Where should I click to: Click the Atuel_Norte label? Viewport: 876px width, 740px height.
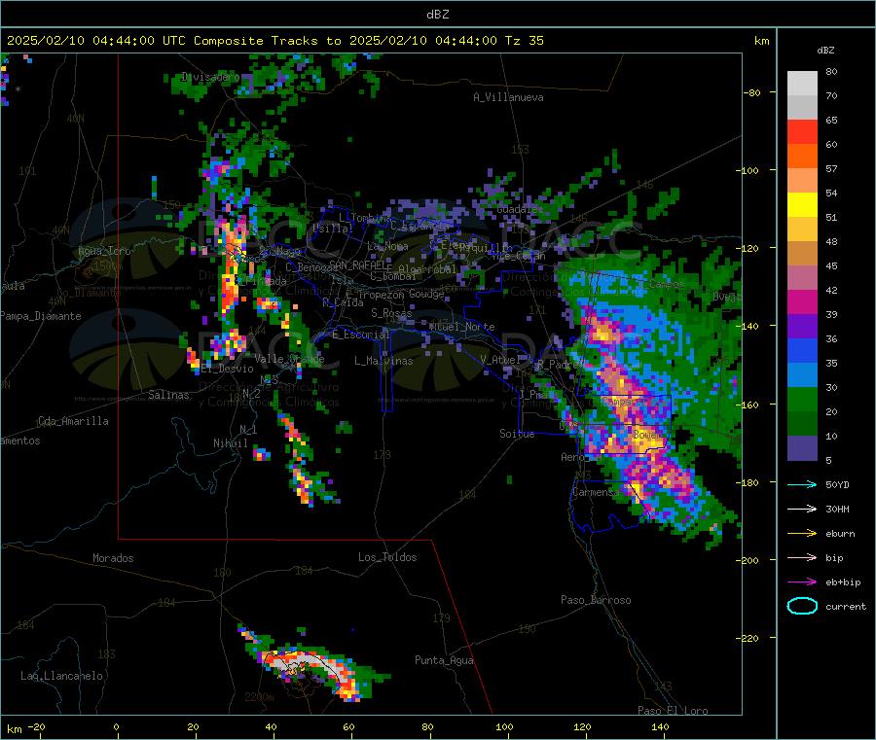[462, 327]
